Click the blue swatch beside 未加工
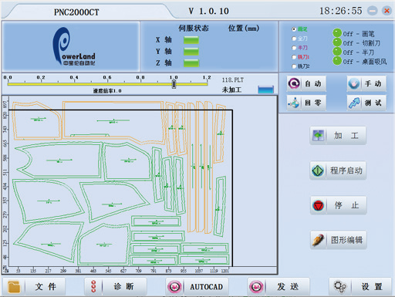Image resolution: width=395 pixels, height=297 pixels. click(x=265, y=89)
